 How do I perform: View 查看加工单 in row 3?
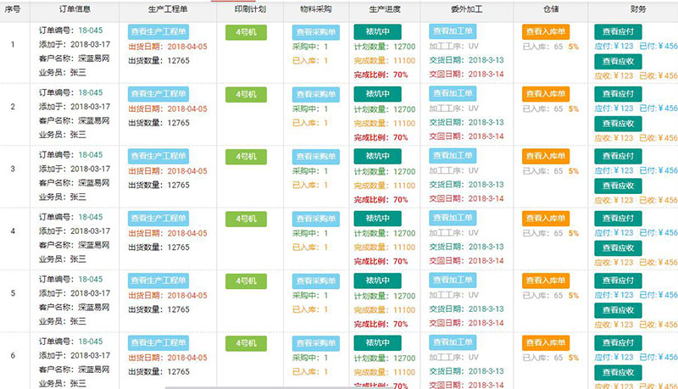click(x=453, y=156)
